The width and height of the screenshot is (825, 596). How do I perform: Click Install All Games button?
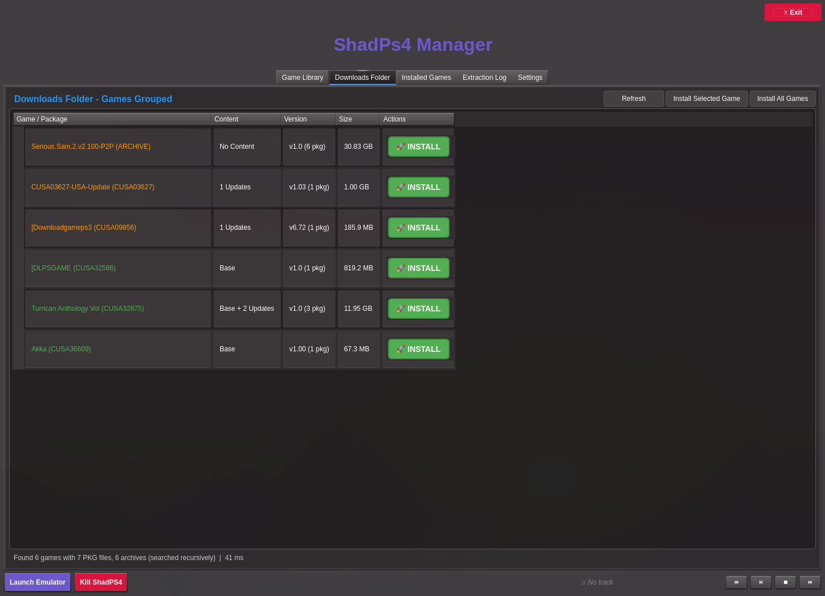782,99
